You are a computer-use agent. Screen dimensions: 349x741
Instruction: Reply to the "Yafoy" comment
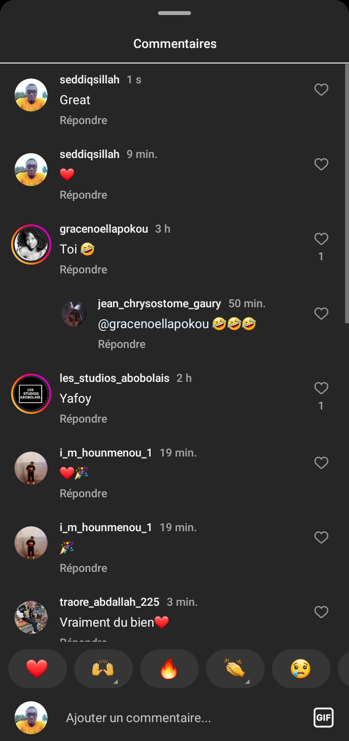83,419
